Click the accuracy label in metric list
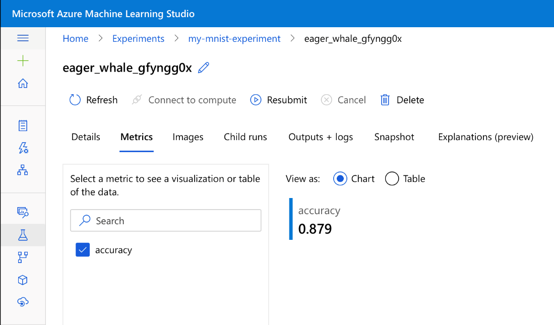The height and width of the screenshot is (325, 554). click(113, 250)
